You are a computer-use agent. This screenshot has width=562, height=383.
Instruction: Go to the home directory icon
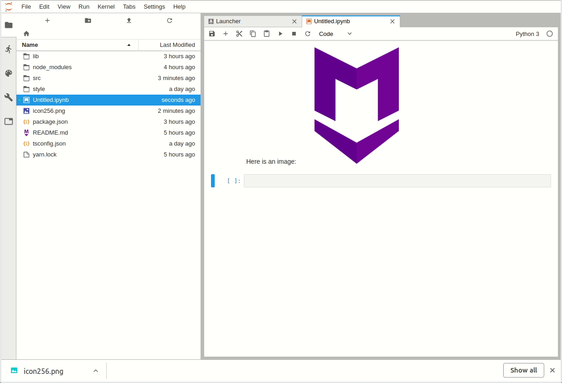pyautogui.click(x=26, y=34)
